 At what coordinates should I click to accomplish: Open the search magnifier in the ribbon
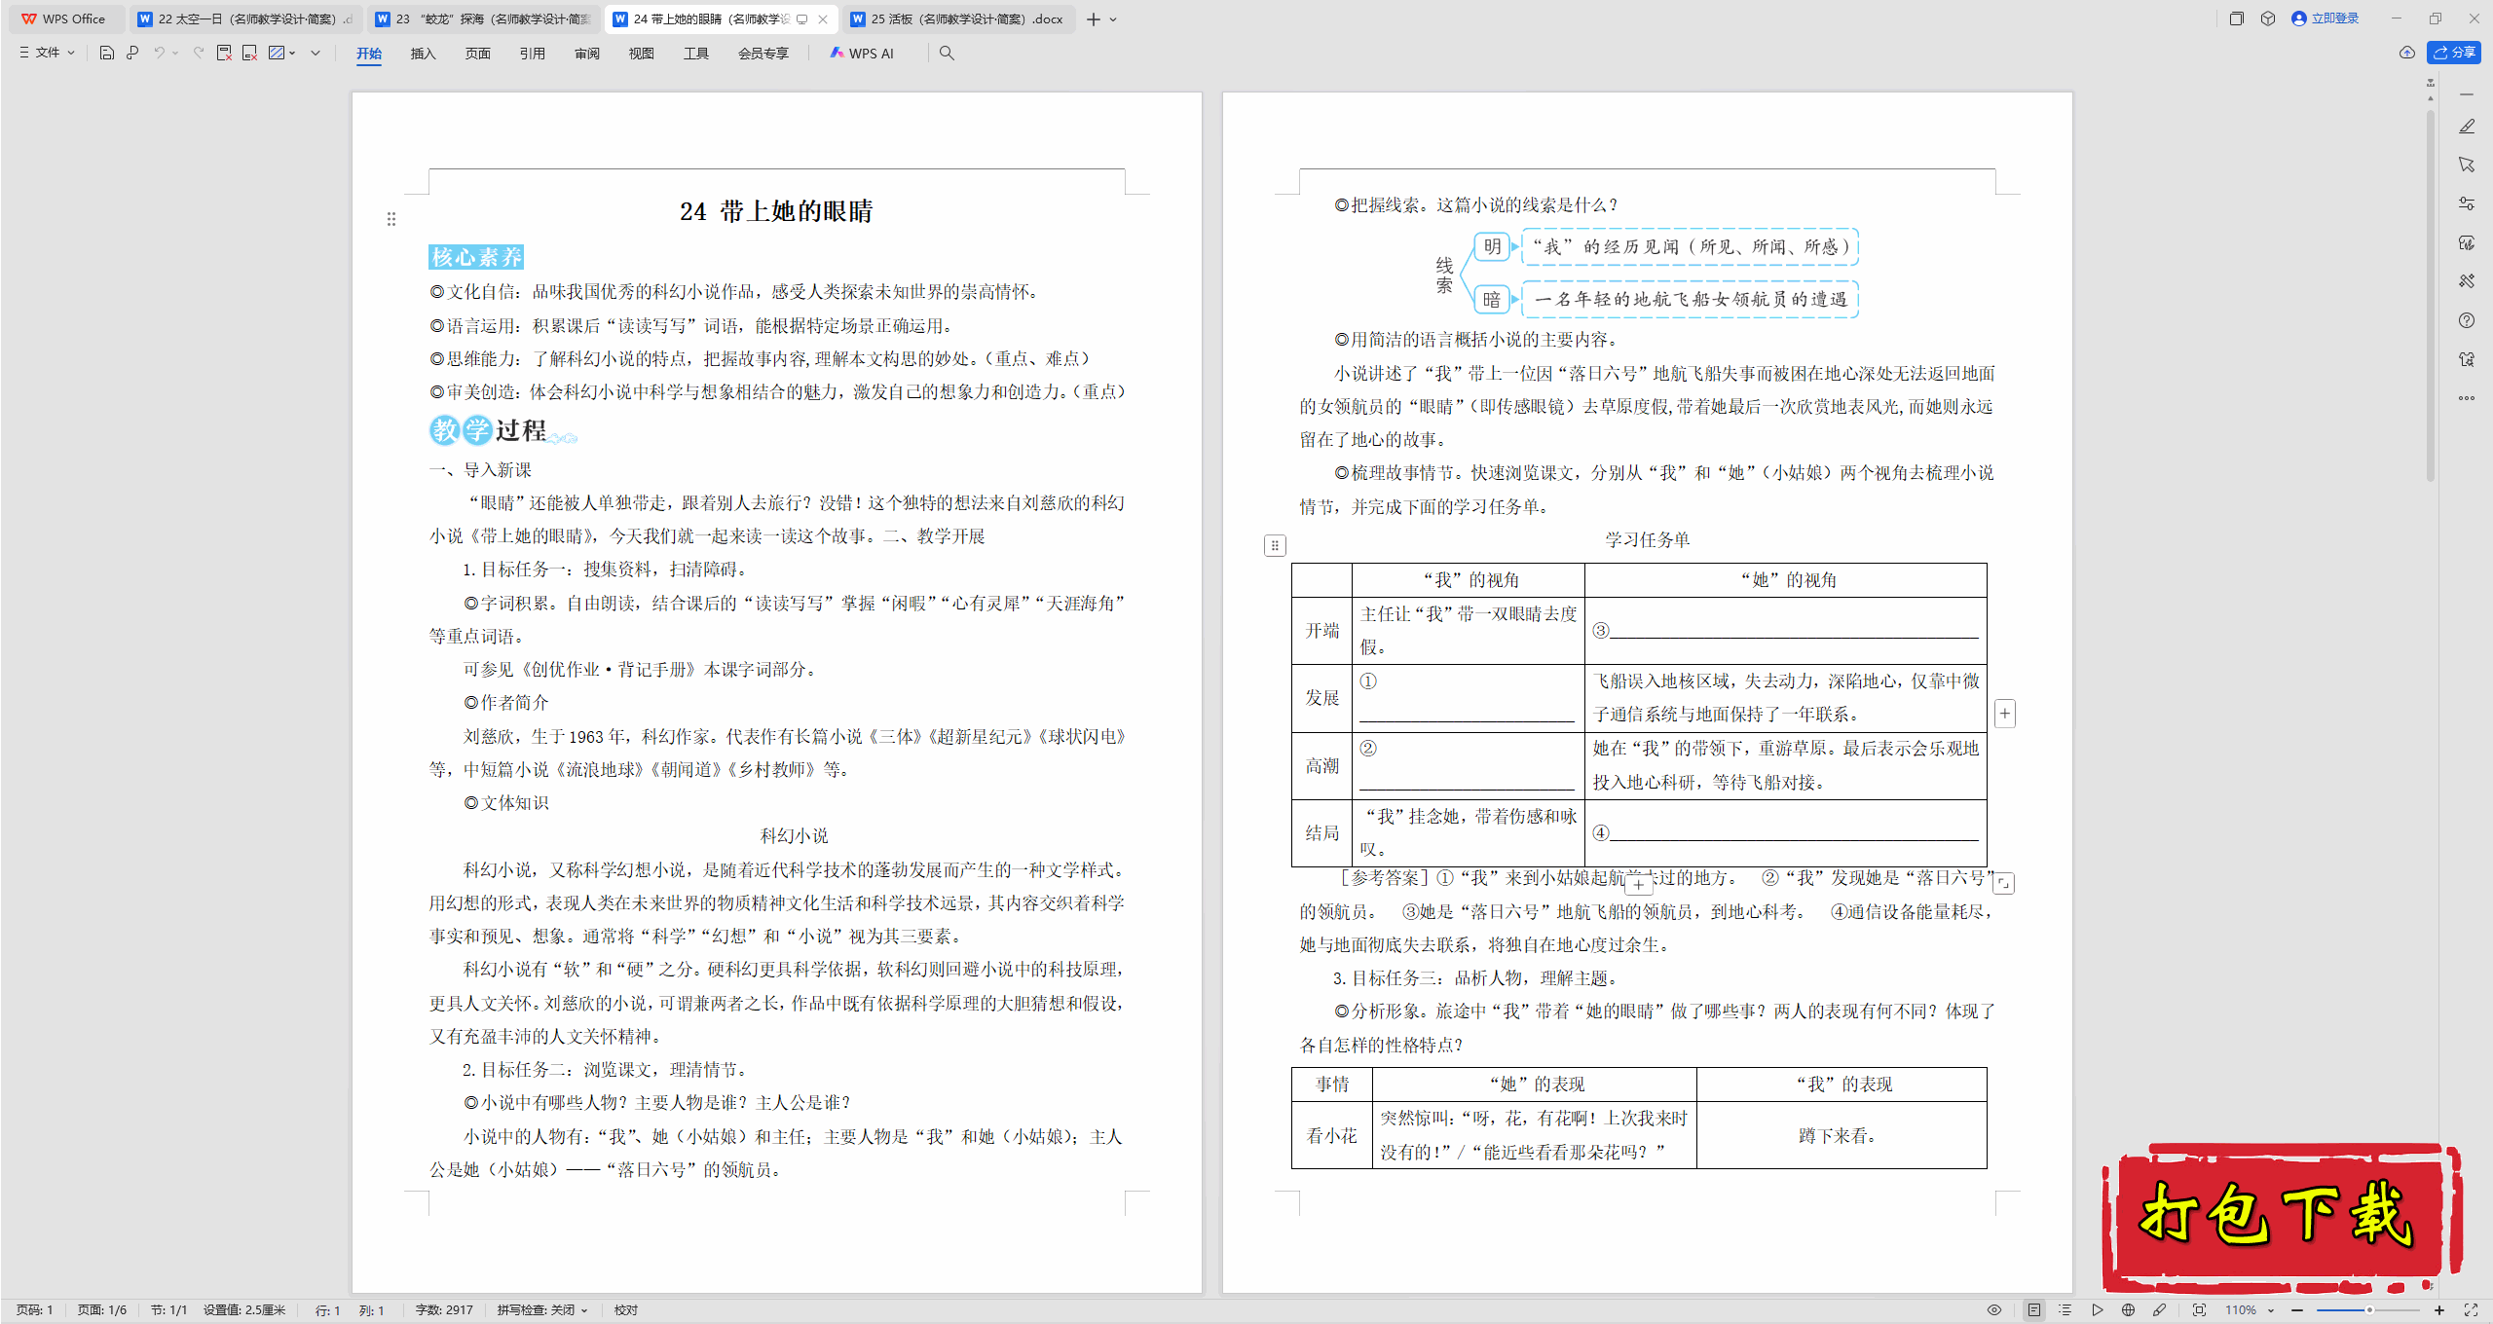(x=947, y=54)
